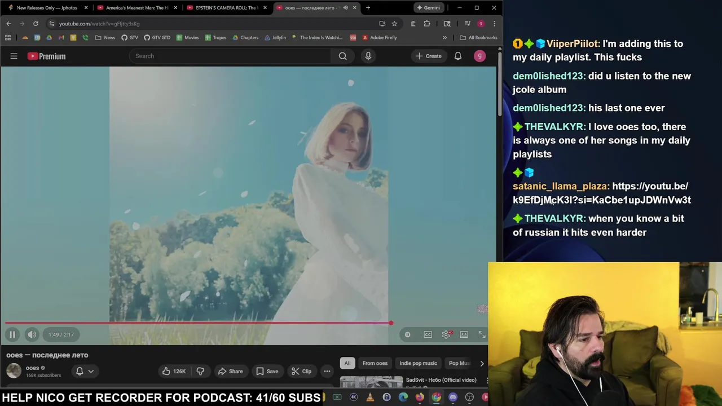Like the video with 126K likes

174,371
